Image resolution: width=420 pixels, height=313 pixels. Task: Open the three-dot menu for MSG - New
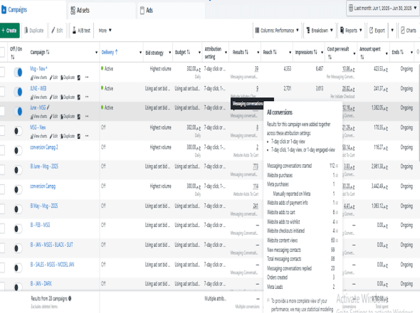point(87,136)
